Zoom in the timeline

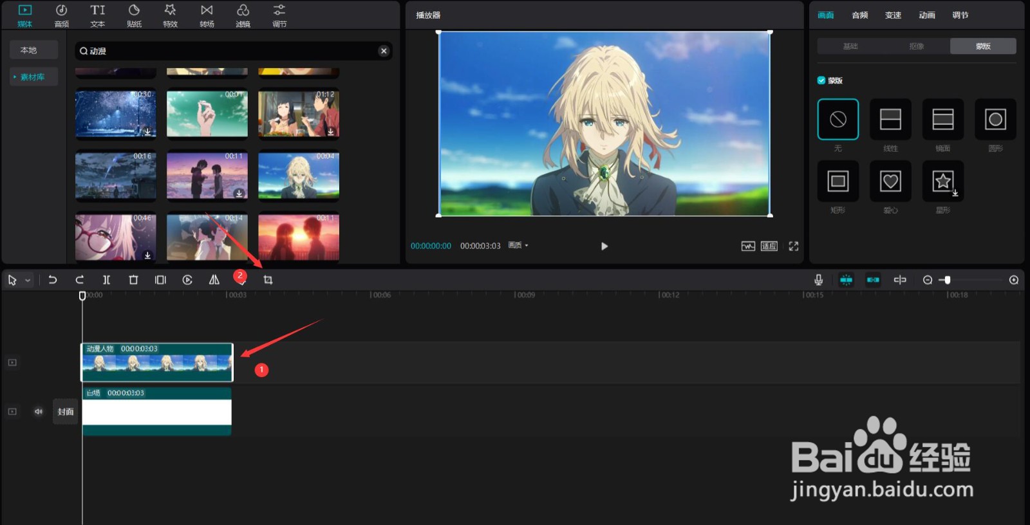tap(1014, 280)
